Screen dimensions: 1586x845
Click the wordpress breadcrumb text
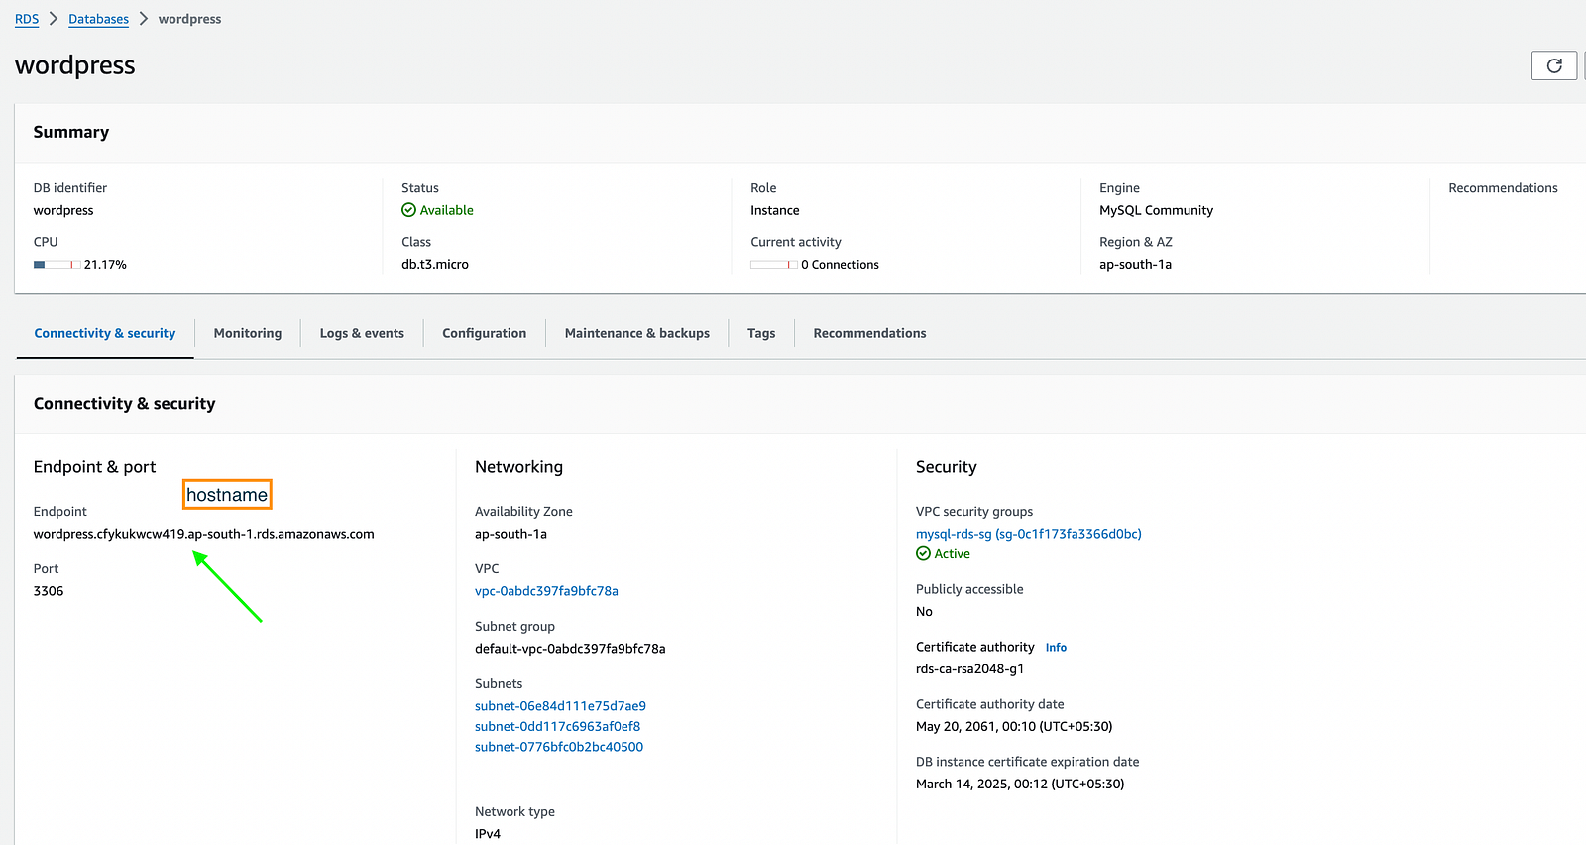[189, 19]
